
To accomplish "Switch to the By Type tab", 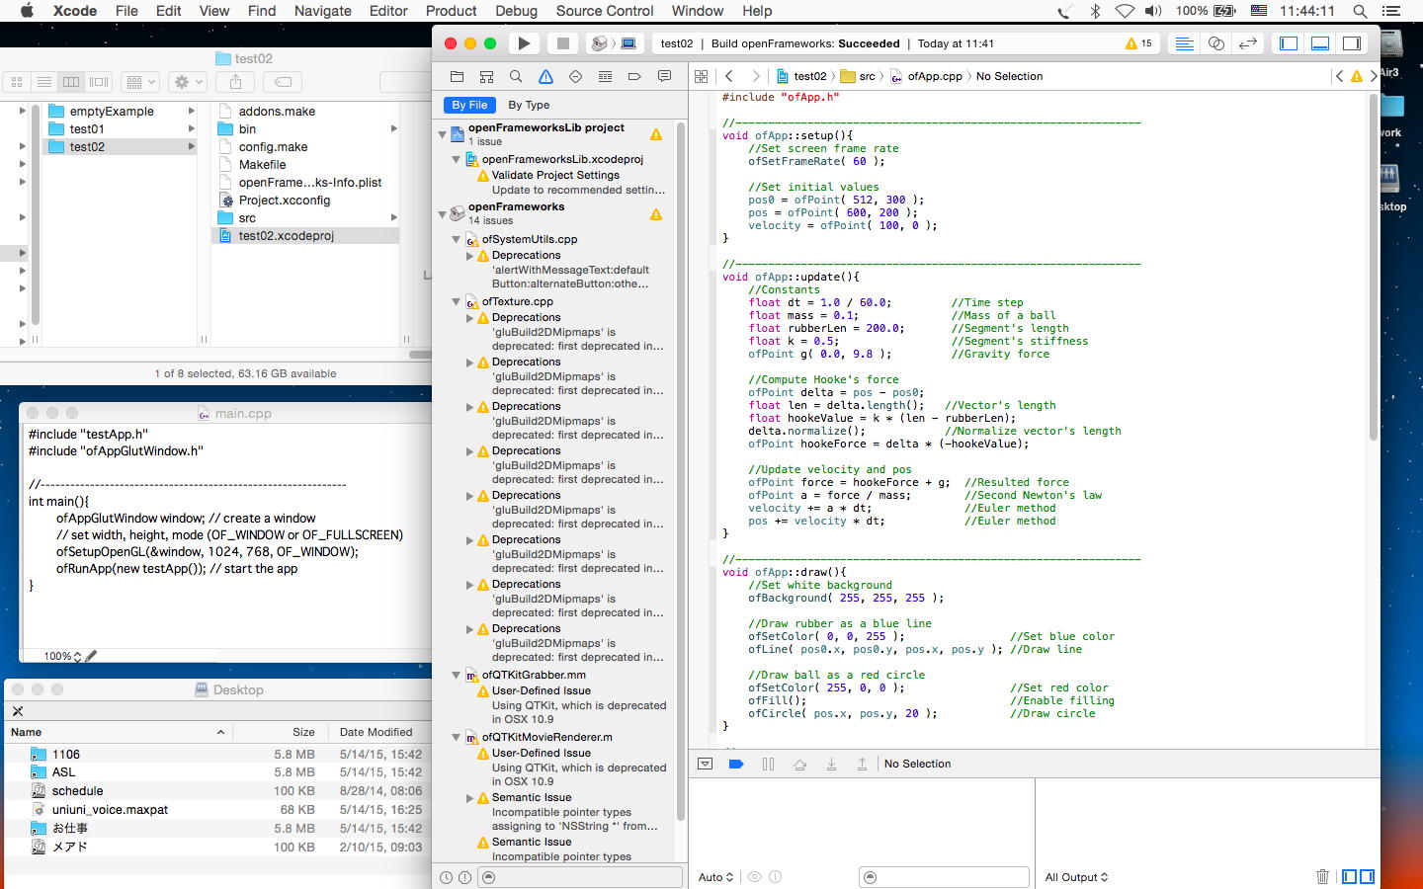I will [529, 105].
